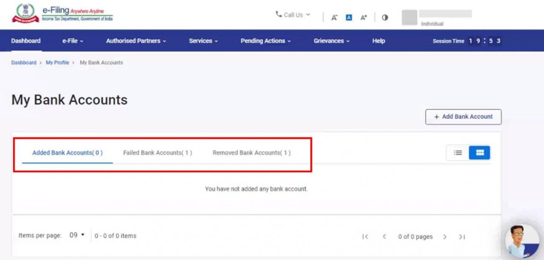
Task: Reset font size with the highlighted A icon
Action: point(349,17)
